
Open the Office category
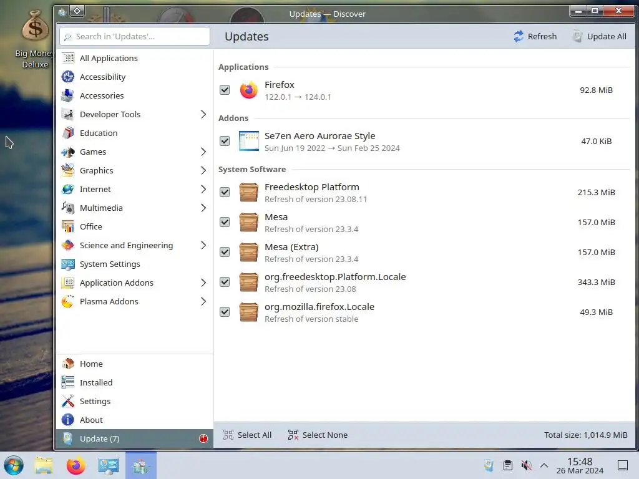(x=135, y=226)
